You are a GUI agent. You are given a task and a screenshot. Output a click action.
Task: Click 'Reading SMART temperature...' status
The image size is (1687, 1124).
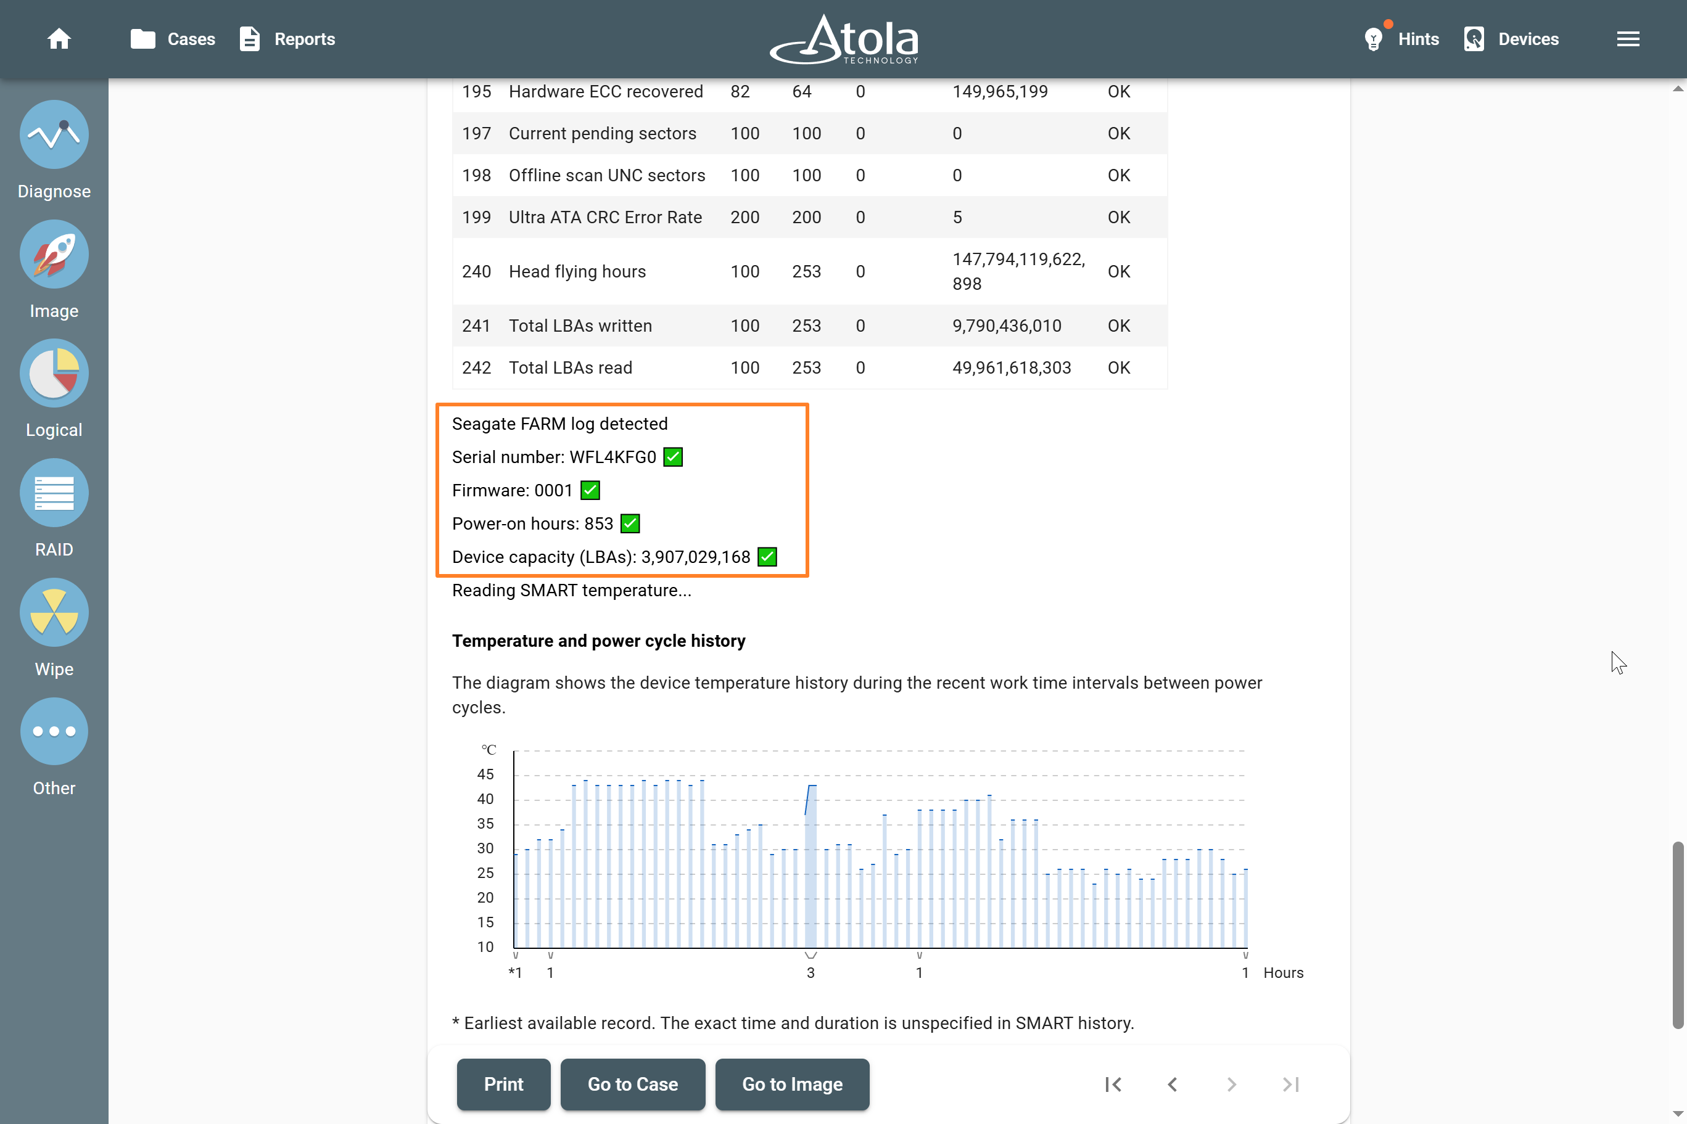pyautogui.click(x=571, y=591)
